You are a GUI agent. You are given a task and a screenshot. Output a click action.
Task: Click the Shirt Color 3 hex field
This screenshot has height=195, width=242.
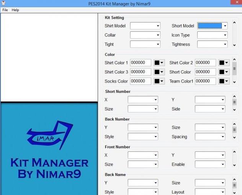[141, 72]
